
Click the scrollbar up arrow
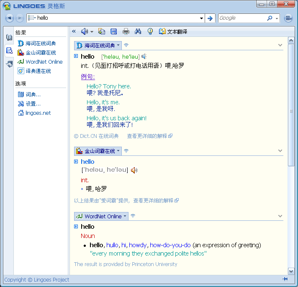coord(291,40)
